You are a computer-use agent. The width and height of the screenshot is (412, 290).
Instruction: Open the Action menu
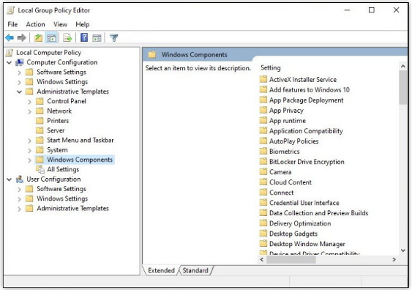pyautogui.click(x=35, y=24)
